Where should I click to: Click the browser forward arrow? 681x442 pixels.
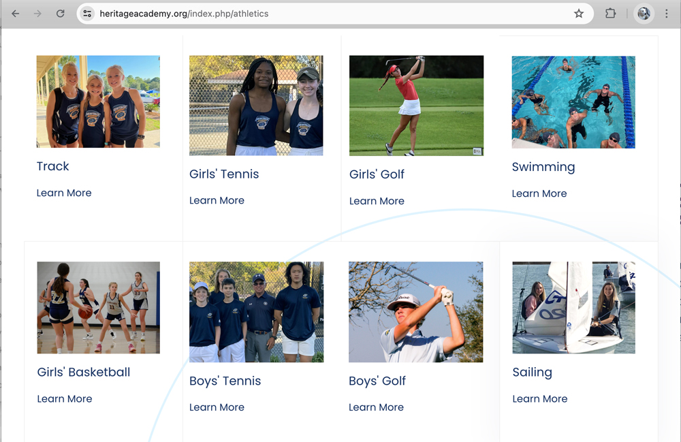tap(37, 14)
